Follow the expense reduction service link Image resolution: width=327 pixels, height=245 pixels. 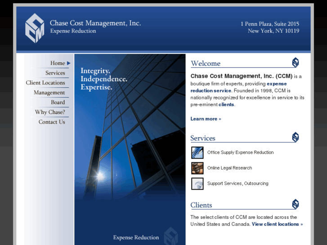pos(238,87)
